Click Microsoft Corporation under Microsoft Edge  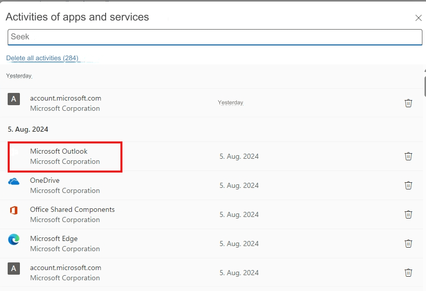[65, 249]
